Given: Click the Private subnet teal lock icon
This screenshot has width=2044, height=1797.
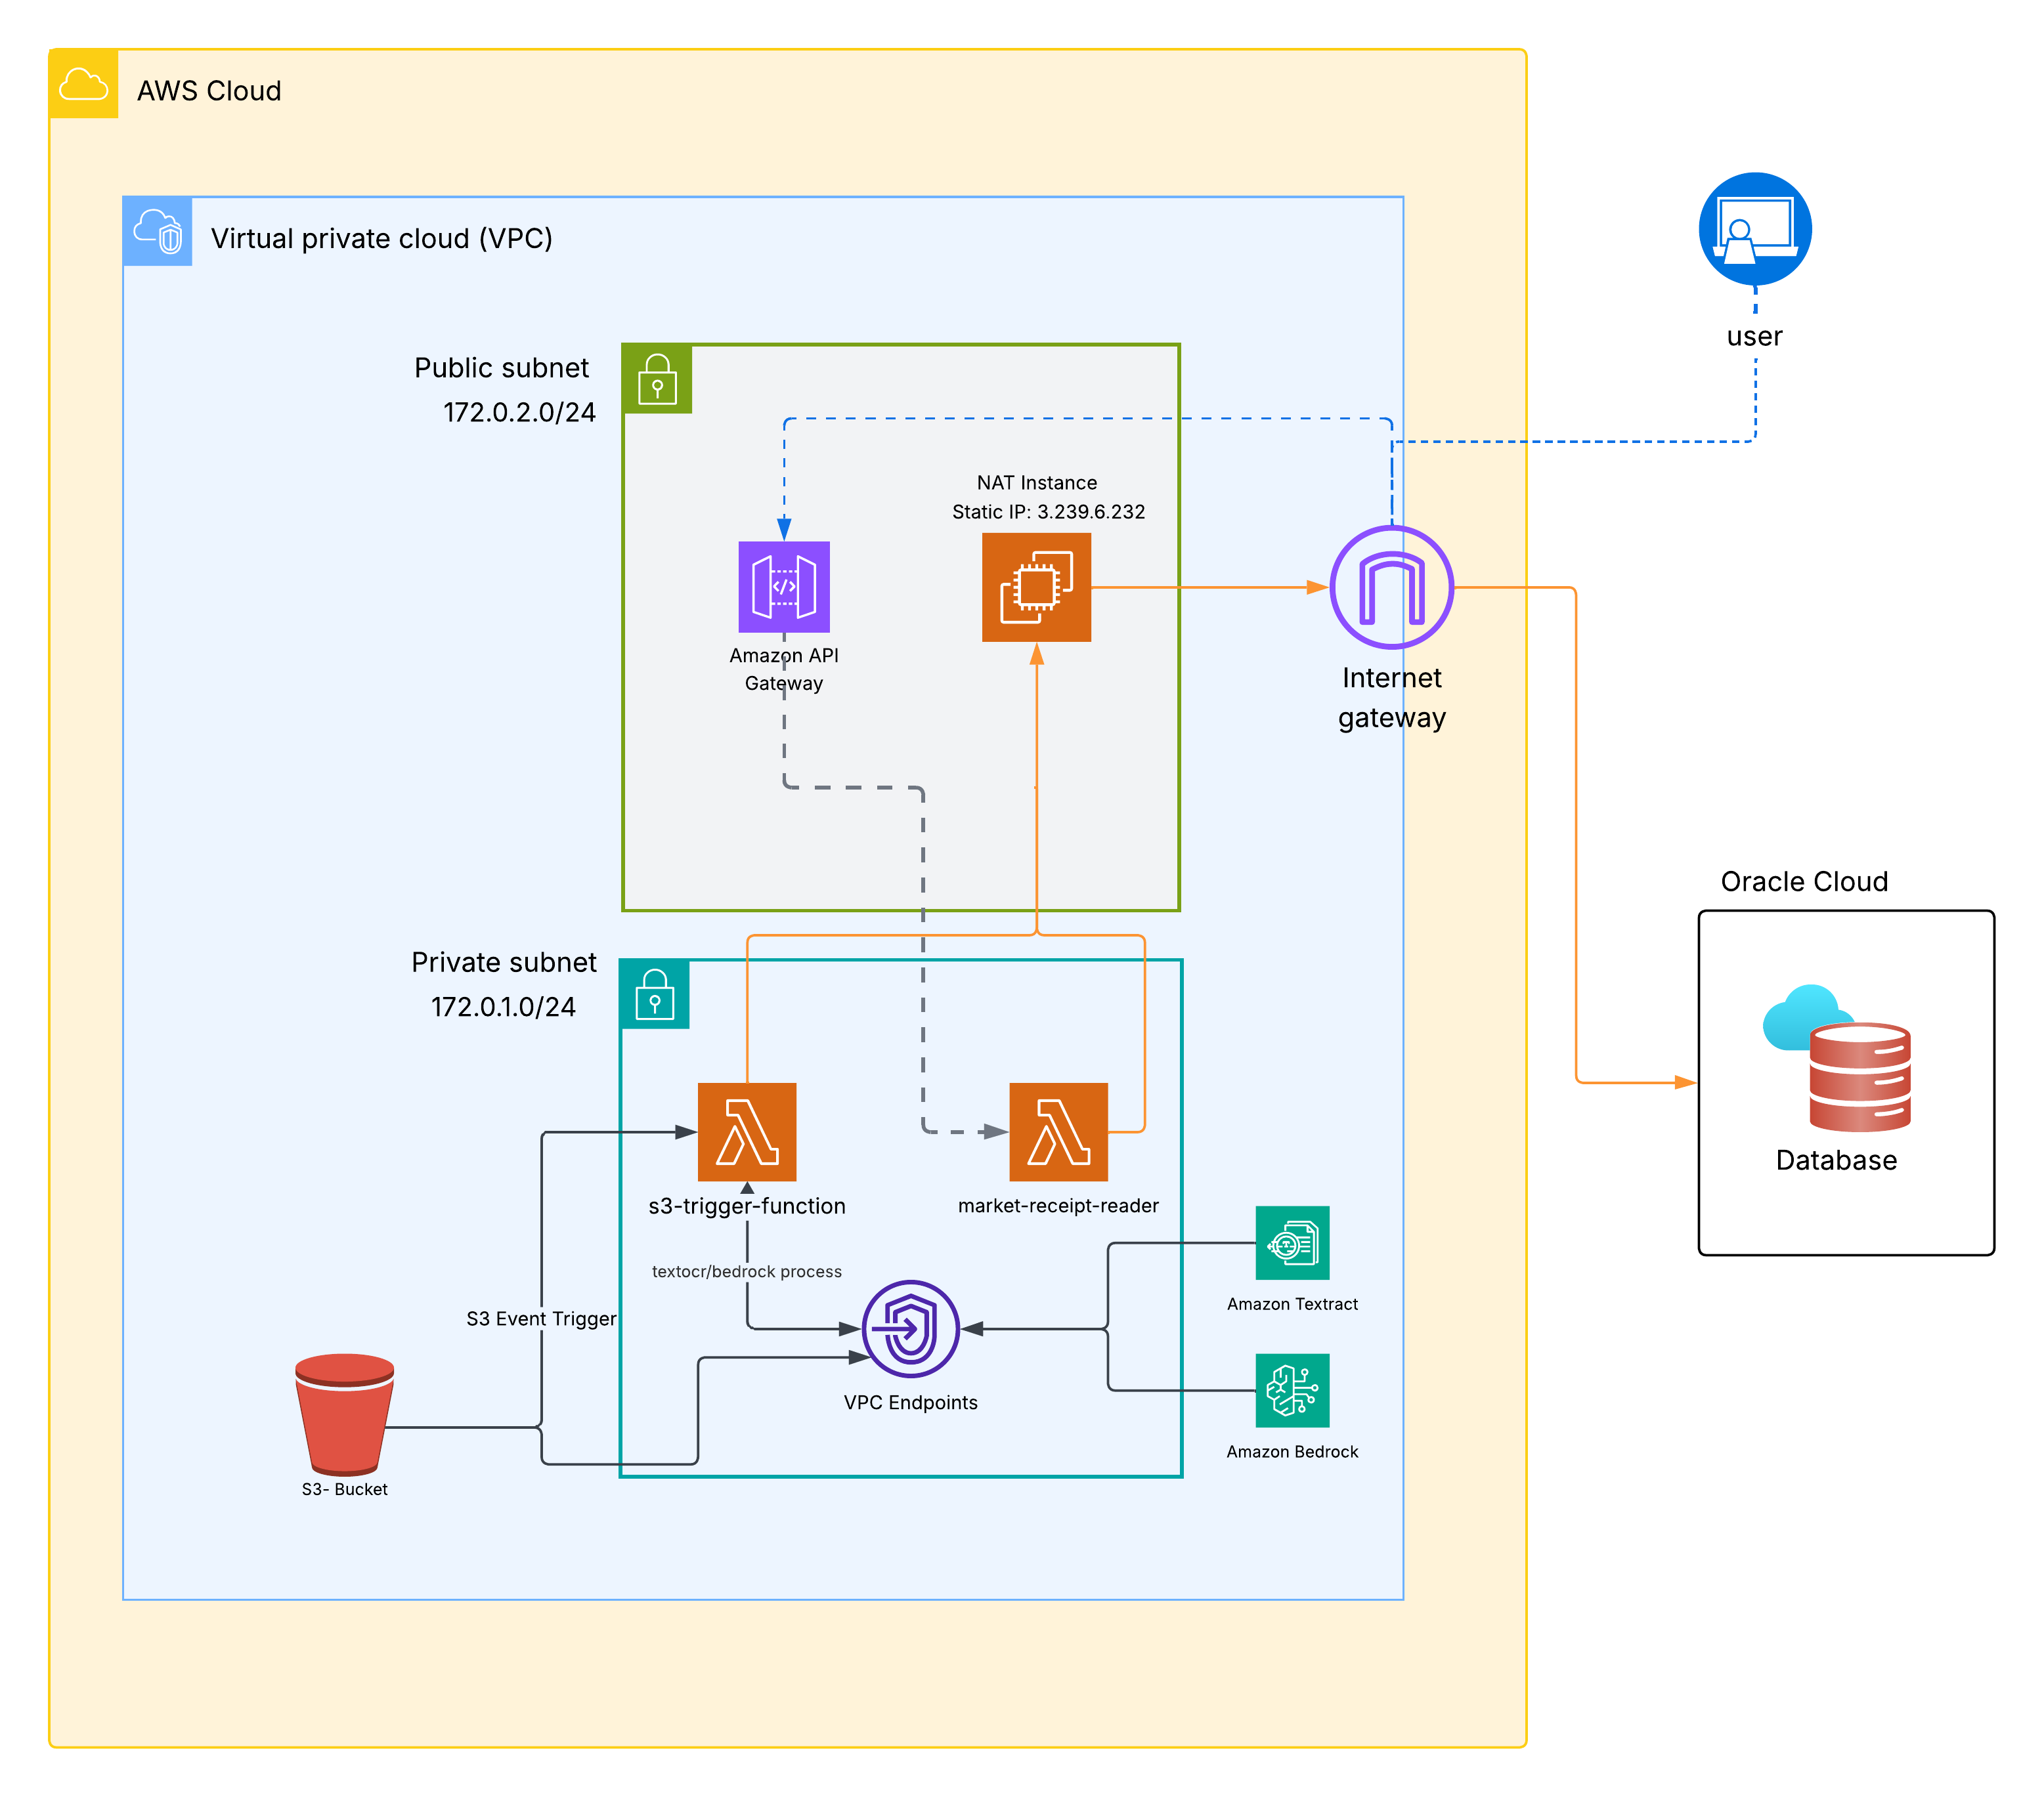Looking at the screenshot, I should pyautogui.click(x=655, y=994).
